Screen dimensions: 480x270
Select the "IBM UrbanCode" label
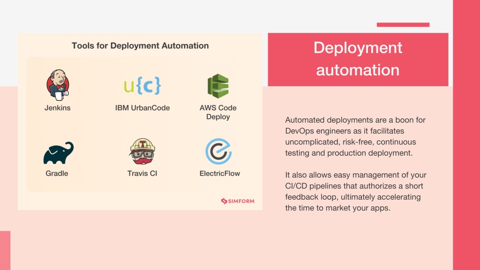click(x=142, y=108)
